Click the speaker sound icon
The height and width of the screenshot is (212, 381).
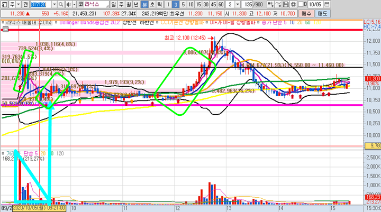pyautogui.click(x=69, y=4)
